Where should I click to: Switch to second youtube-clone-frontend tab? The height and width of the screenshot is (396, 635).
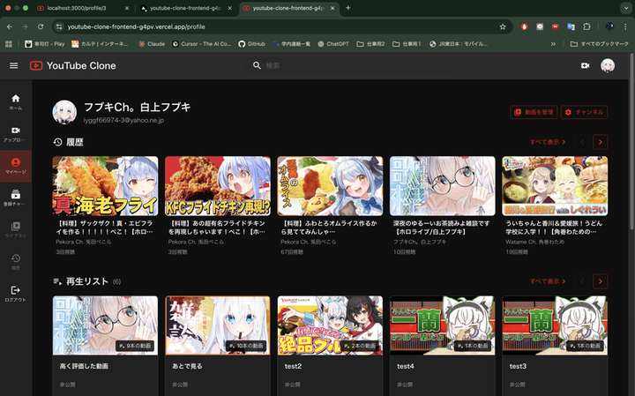[x=185, y=8]
